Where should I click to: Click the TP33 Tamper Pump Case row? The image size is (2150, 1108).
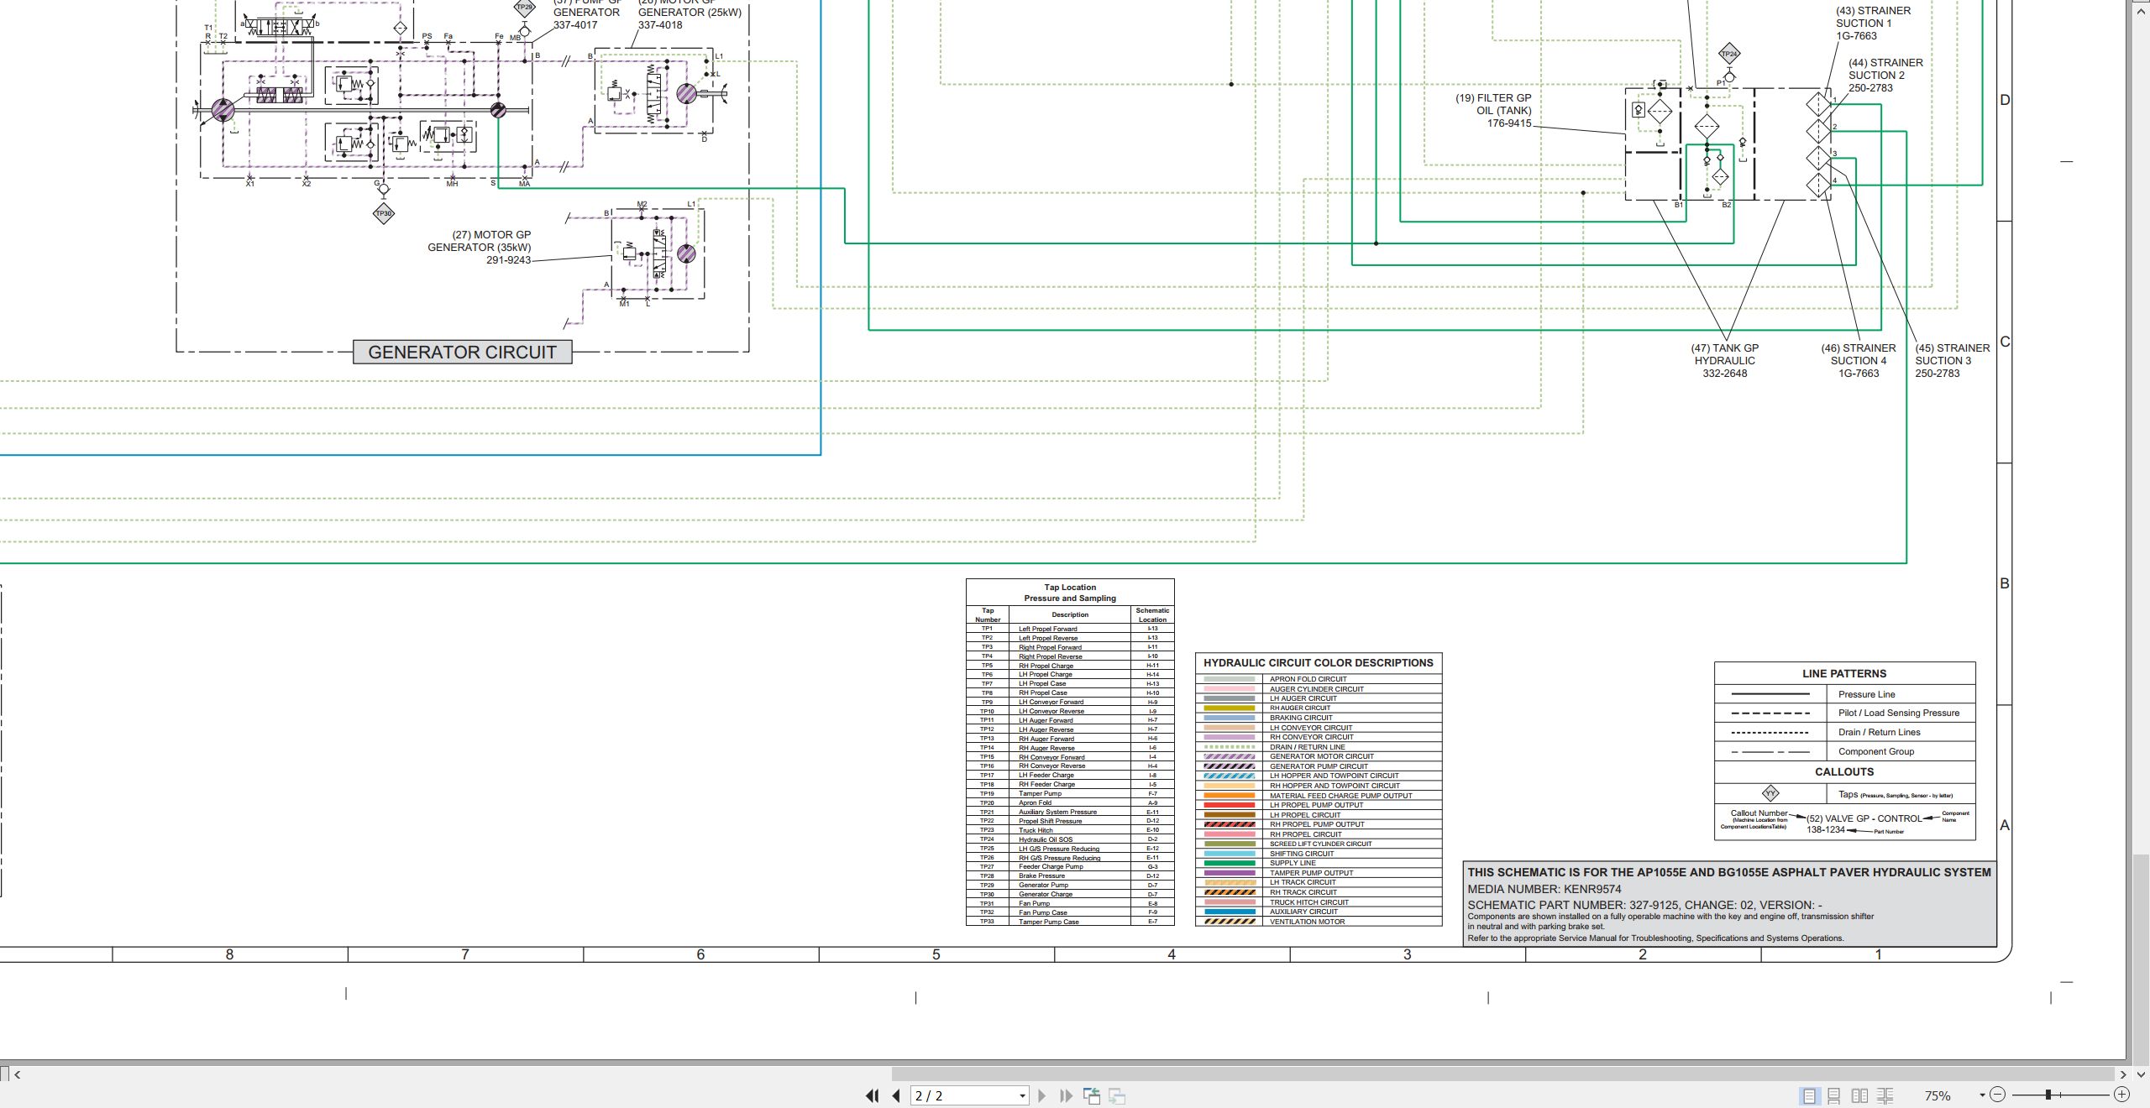(1070, 922)
